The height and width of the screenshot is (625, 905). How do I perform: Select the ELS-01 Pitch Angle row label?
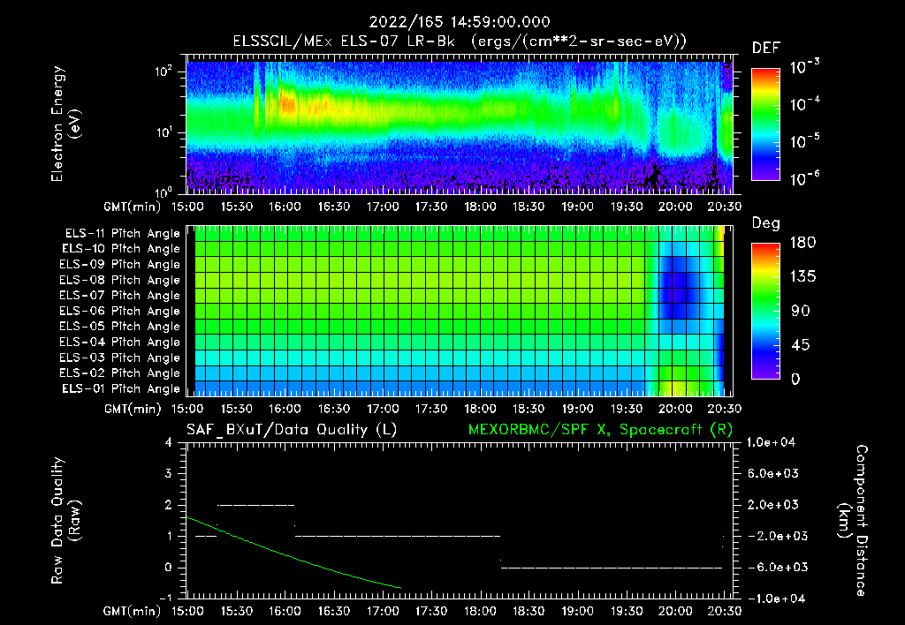pyautogui.click(x=121, y=388)
